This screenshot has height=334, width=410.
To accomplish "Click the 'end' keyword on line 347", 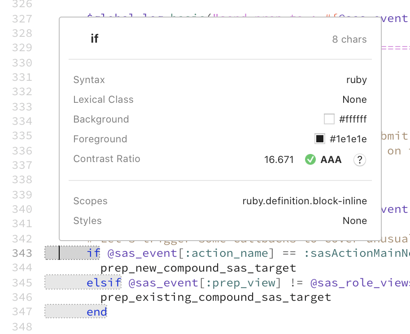I will 97,312.
